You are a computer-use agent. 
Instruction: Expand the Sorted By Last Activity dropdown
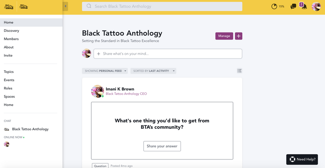click(x=153, y=71)
